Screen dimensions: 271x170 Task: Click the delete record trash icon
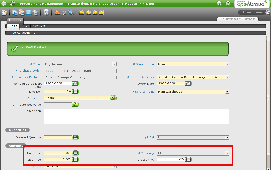46,12
